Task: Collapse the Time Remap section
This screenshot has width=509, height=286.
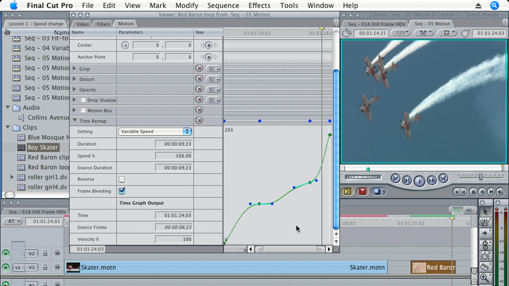Action: (x=75, y=120)
